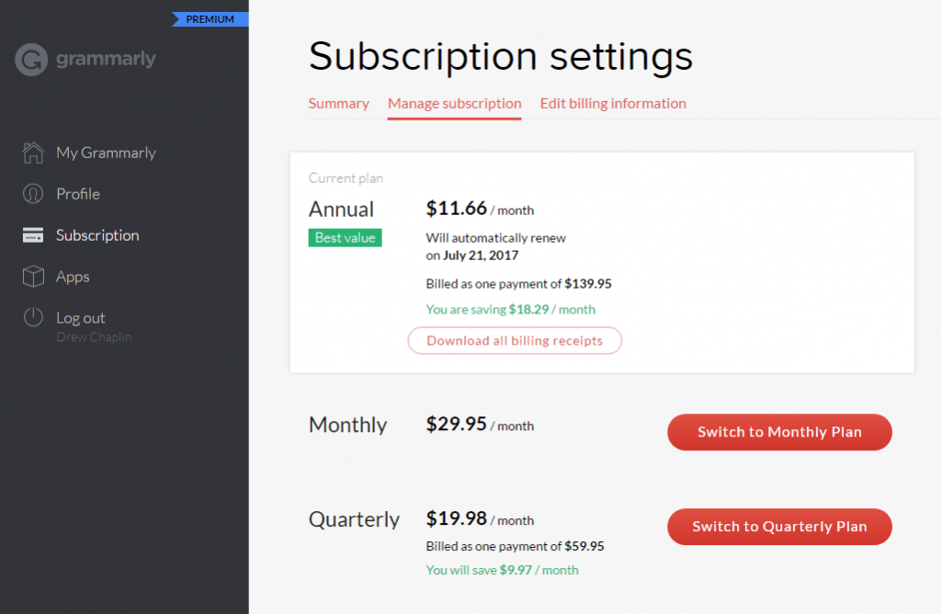Click the green Best value badge
Screen dimensions: 941x614
point(346,238)
